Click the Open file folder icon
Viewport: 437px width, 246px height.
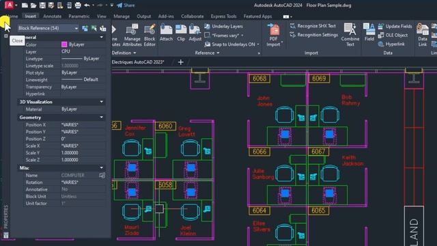click(x=33, y=5)
